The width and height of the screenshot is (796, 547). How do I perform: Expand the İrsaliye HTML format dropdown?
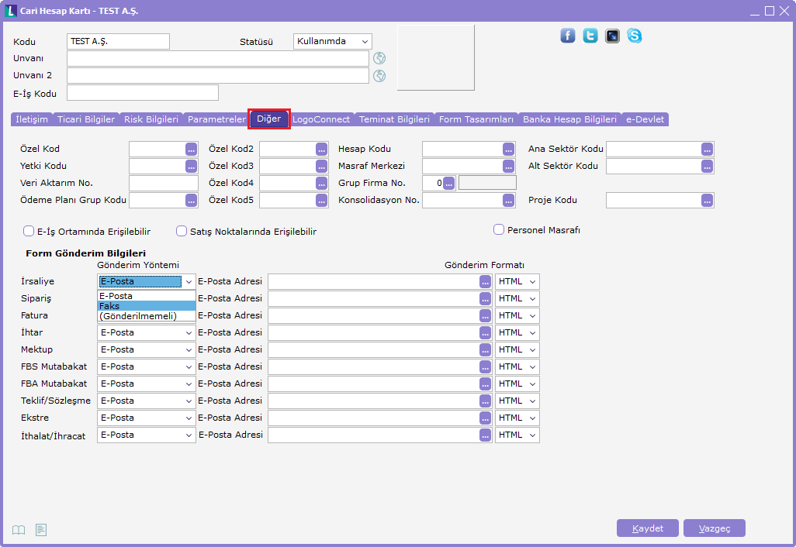[x=517, y=281]
